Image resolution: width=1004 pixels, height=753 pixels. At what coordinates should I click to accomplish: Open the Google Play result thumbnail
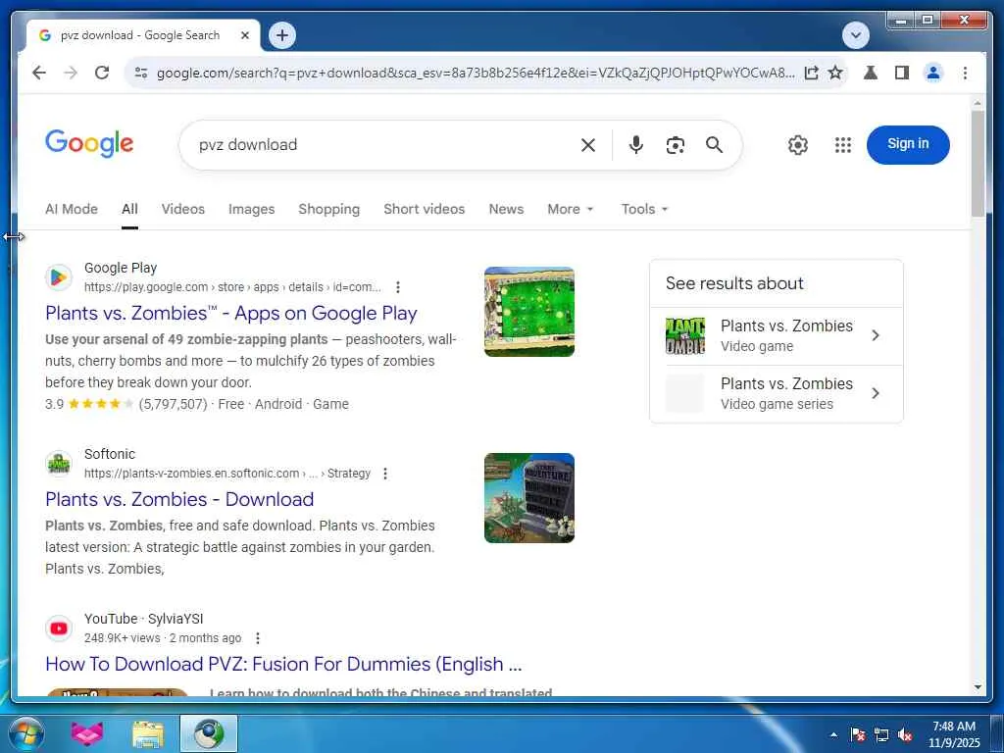(528, 312)
